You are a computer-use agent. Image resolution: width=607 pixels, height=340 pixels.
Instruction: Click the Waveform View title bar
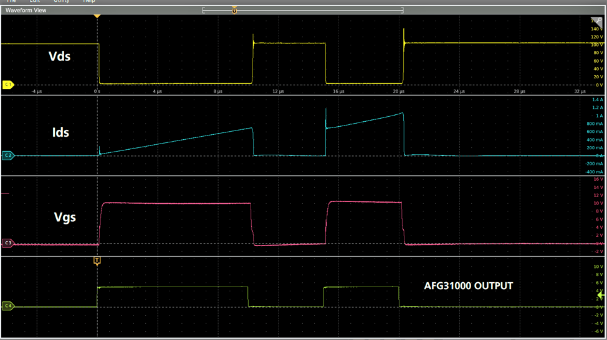coord(26,11)
